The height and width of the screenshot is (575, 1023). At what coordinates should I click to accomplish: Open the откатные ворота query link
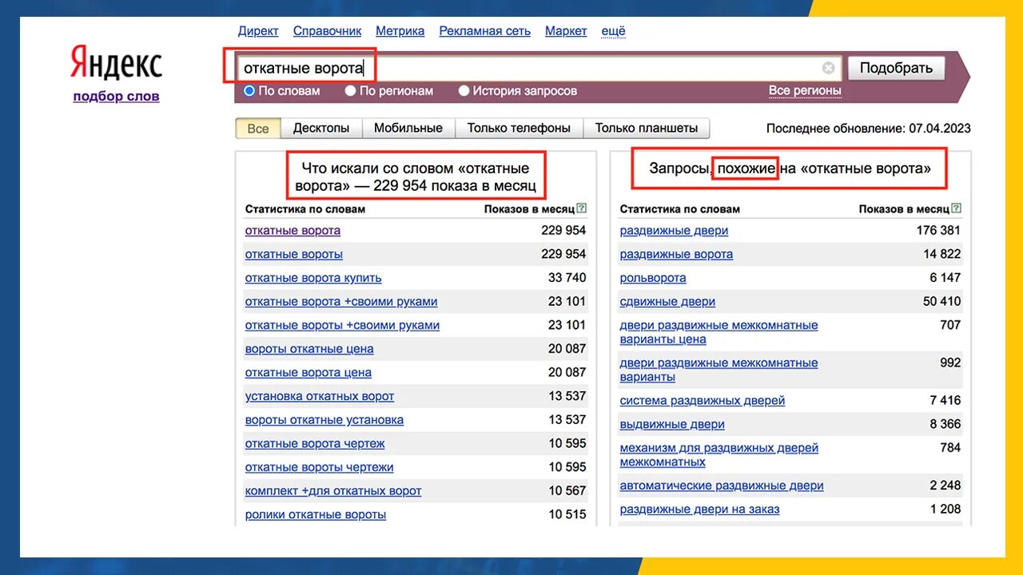point(293,231)
